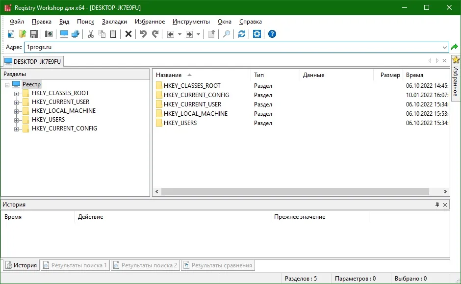Sort list by Данные column header
This screenshot has width=461, height=284.
(336, 75)
